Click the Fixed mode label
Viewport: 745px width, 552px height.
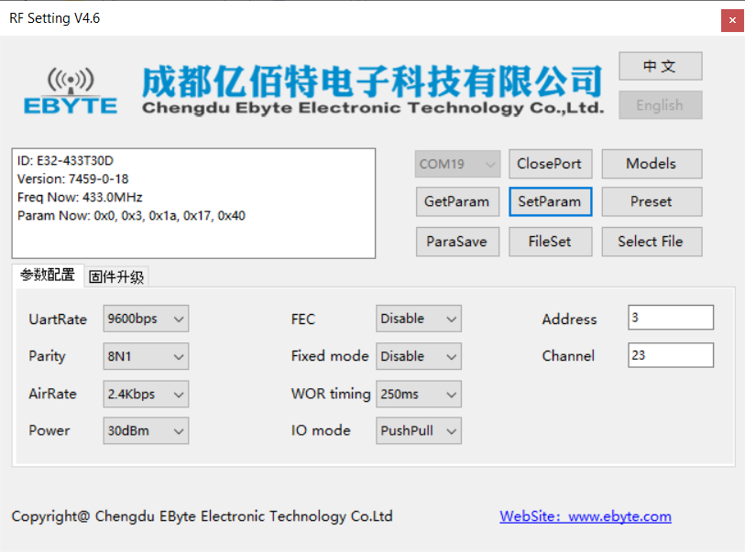coord(330,356)
